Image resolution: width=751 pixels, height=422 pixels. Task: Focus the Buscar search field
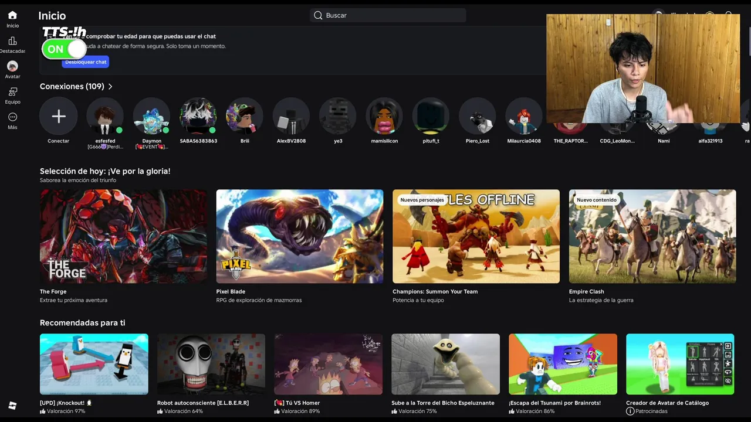[x=388, y=15]
